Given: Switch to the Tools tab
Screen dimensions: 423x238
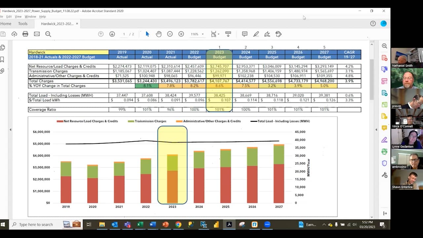Looking at the screenshot, I should (23, 23).
